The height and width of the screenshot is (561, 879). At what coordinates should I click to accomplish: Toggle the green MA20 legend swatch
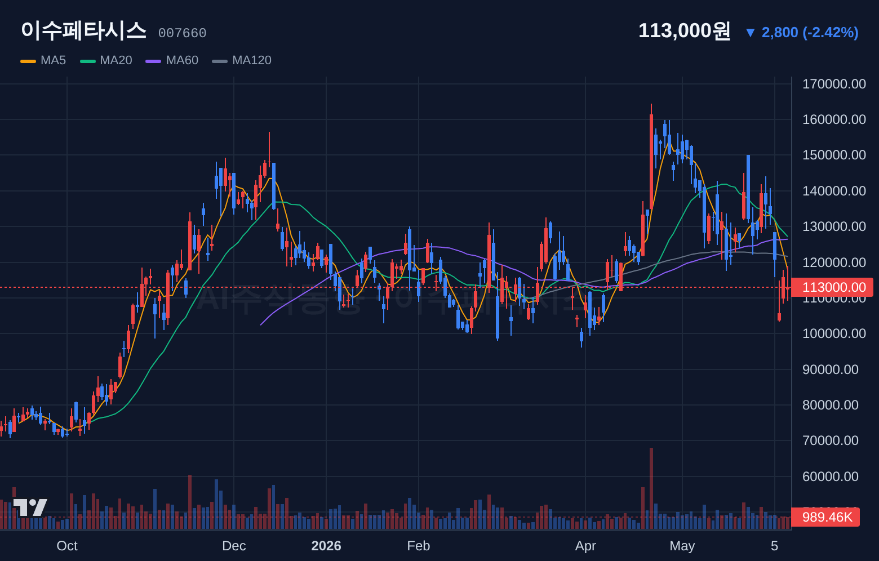[88, 61]
